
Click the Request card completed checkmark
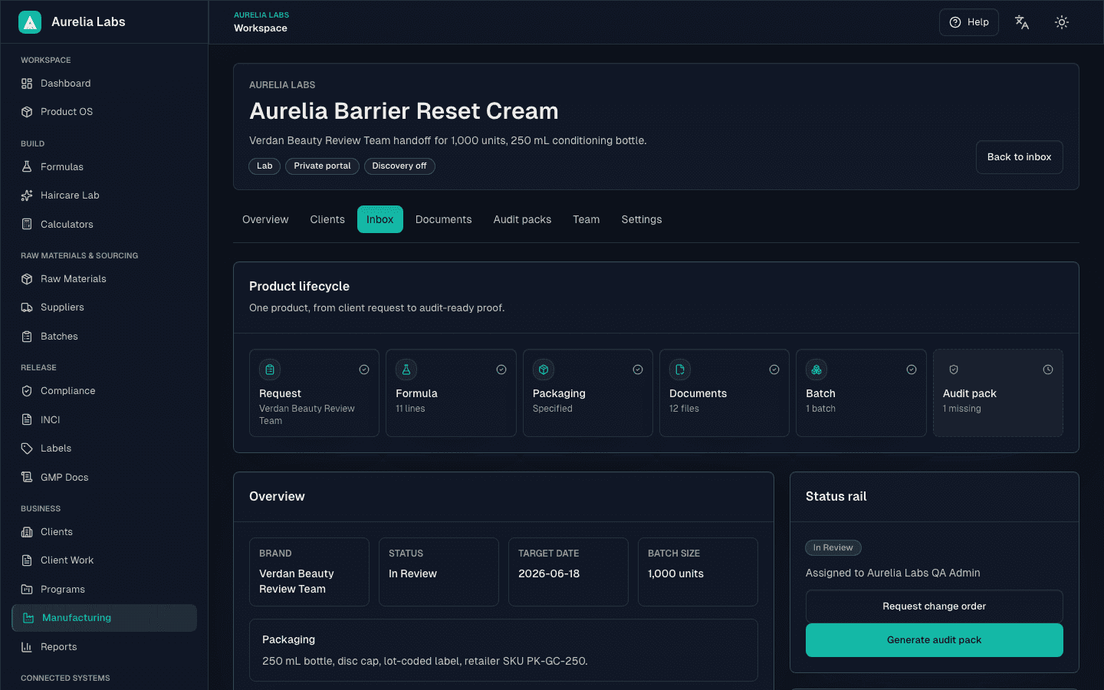[x=364, y=370]
